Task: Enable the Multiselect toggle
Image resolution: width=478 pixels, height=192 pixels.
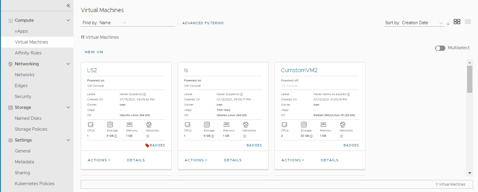Action: [440, 48]
